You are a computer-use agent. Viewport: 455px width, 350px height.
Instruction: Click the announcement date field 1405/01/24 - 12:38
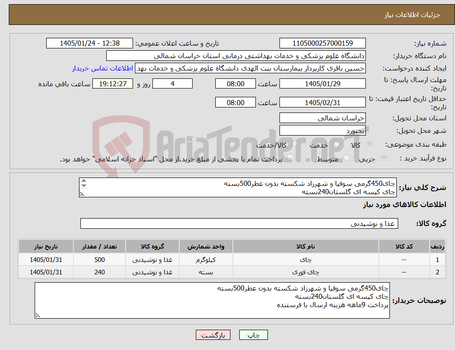[x=89, y=43]
